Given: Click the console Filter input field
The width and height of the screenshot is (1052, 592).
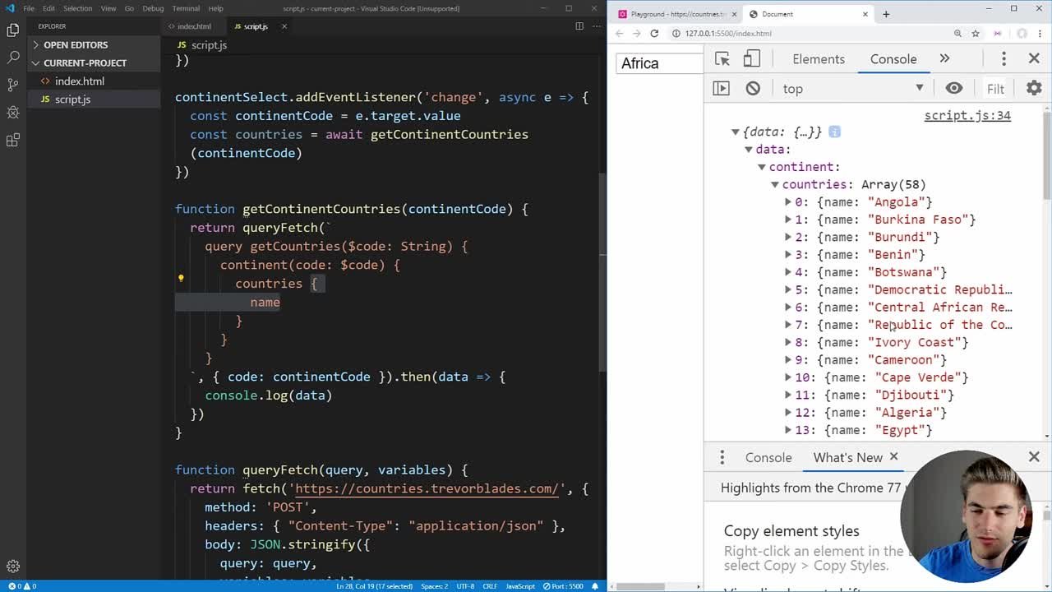Looking at the screenshot, I should tap(995, 89).
